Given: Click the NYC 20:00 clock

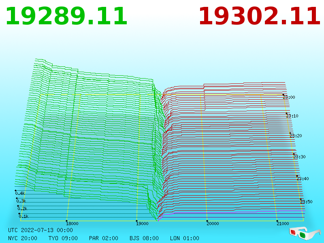Looking at the screenshot, I should 23,238.
